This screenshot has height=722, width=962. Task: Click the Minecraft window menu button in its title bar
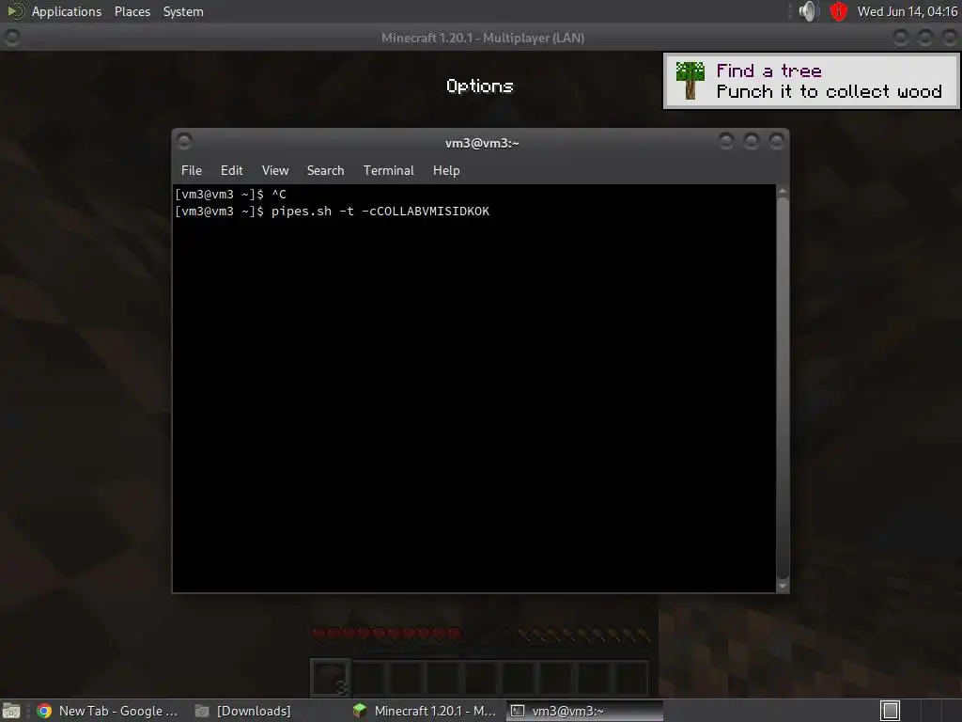(11, 38)
